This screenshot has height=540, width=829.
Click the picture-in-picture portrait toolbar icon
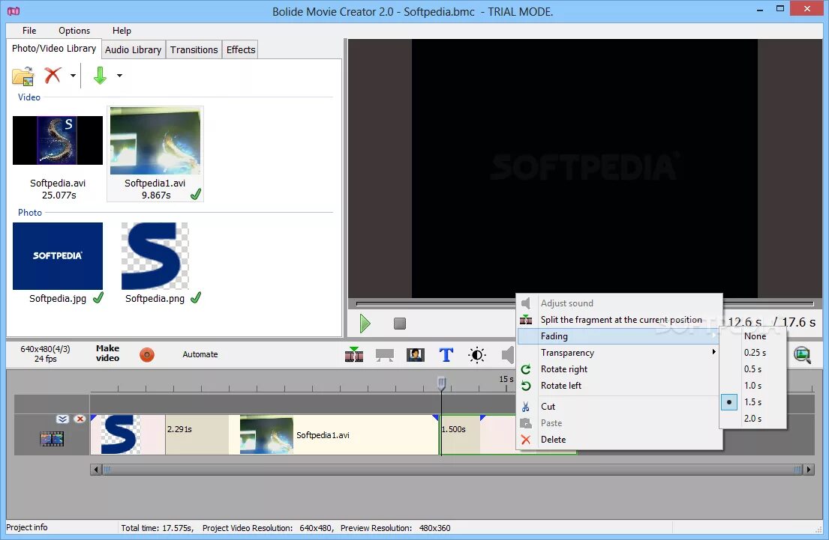(x=416, y=355)
